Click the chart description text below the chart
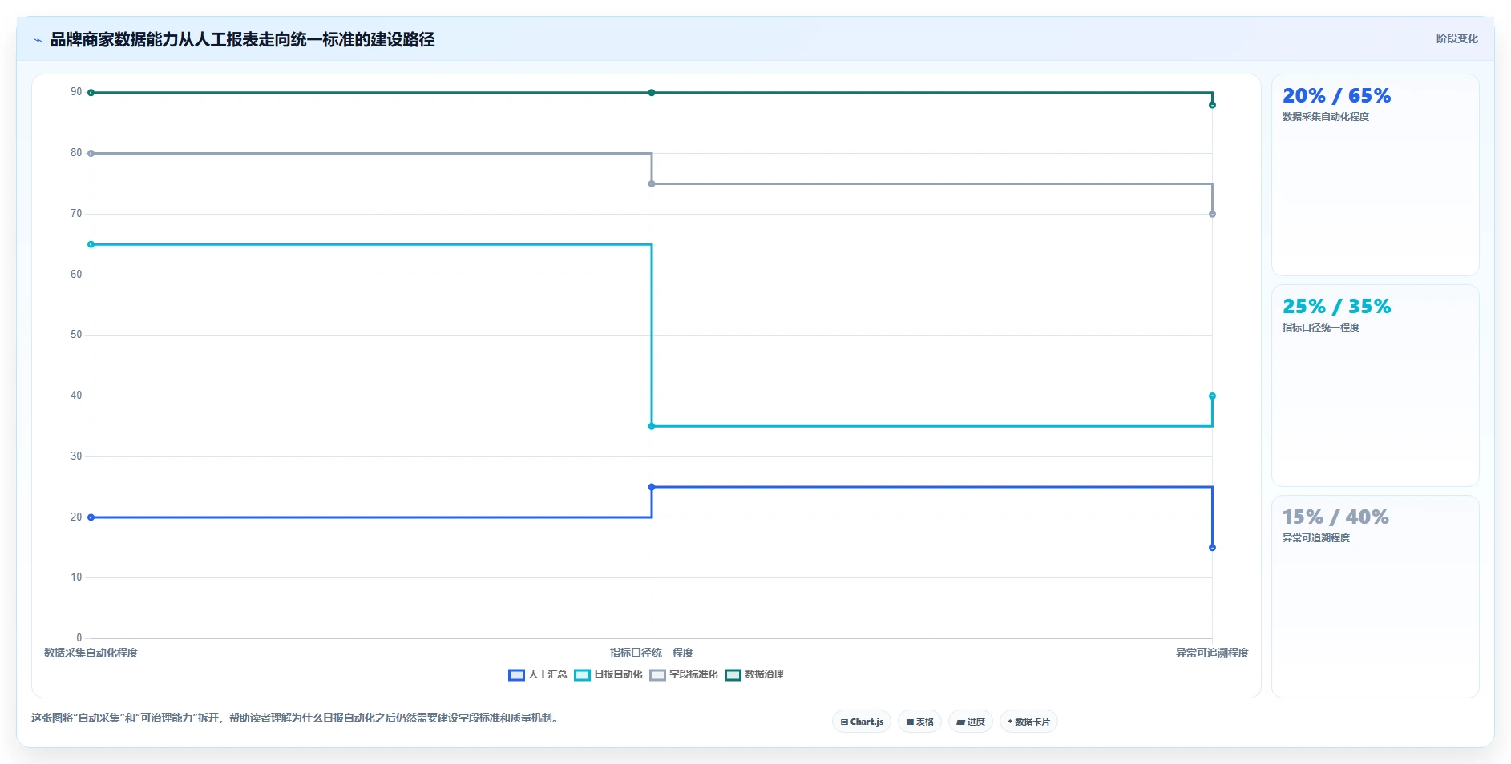This screenshot has width=1511, height=764. [x=295, y=718]
